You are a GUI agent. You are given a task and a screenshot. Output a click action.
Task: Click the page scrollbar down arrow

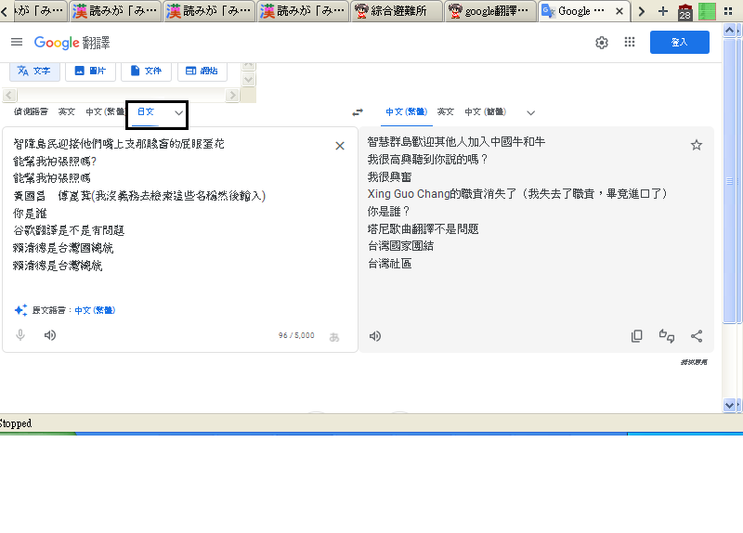[x=729, y=405]
